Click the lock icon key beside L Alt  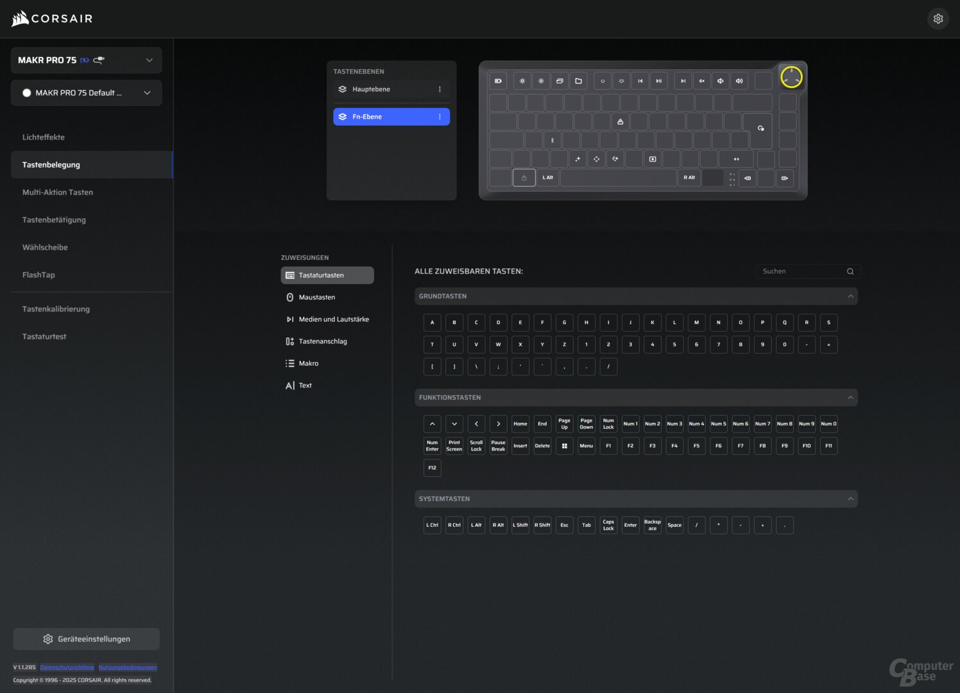524,178
